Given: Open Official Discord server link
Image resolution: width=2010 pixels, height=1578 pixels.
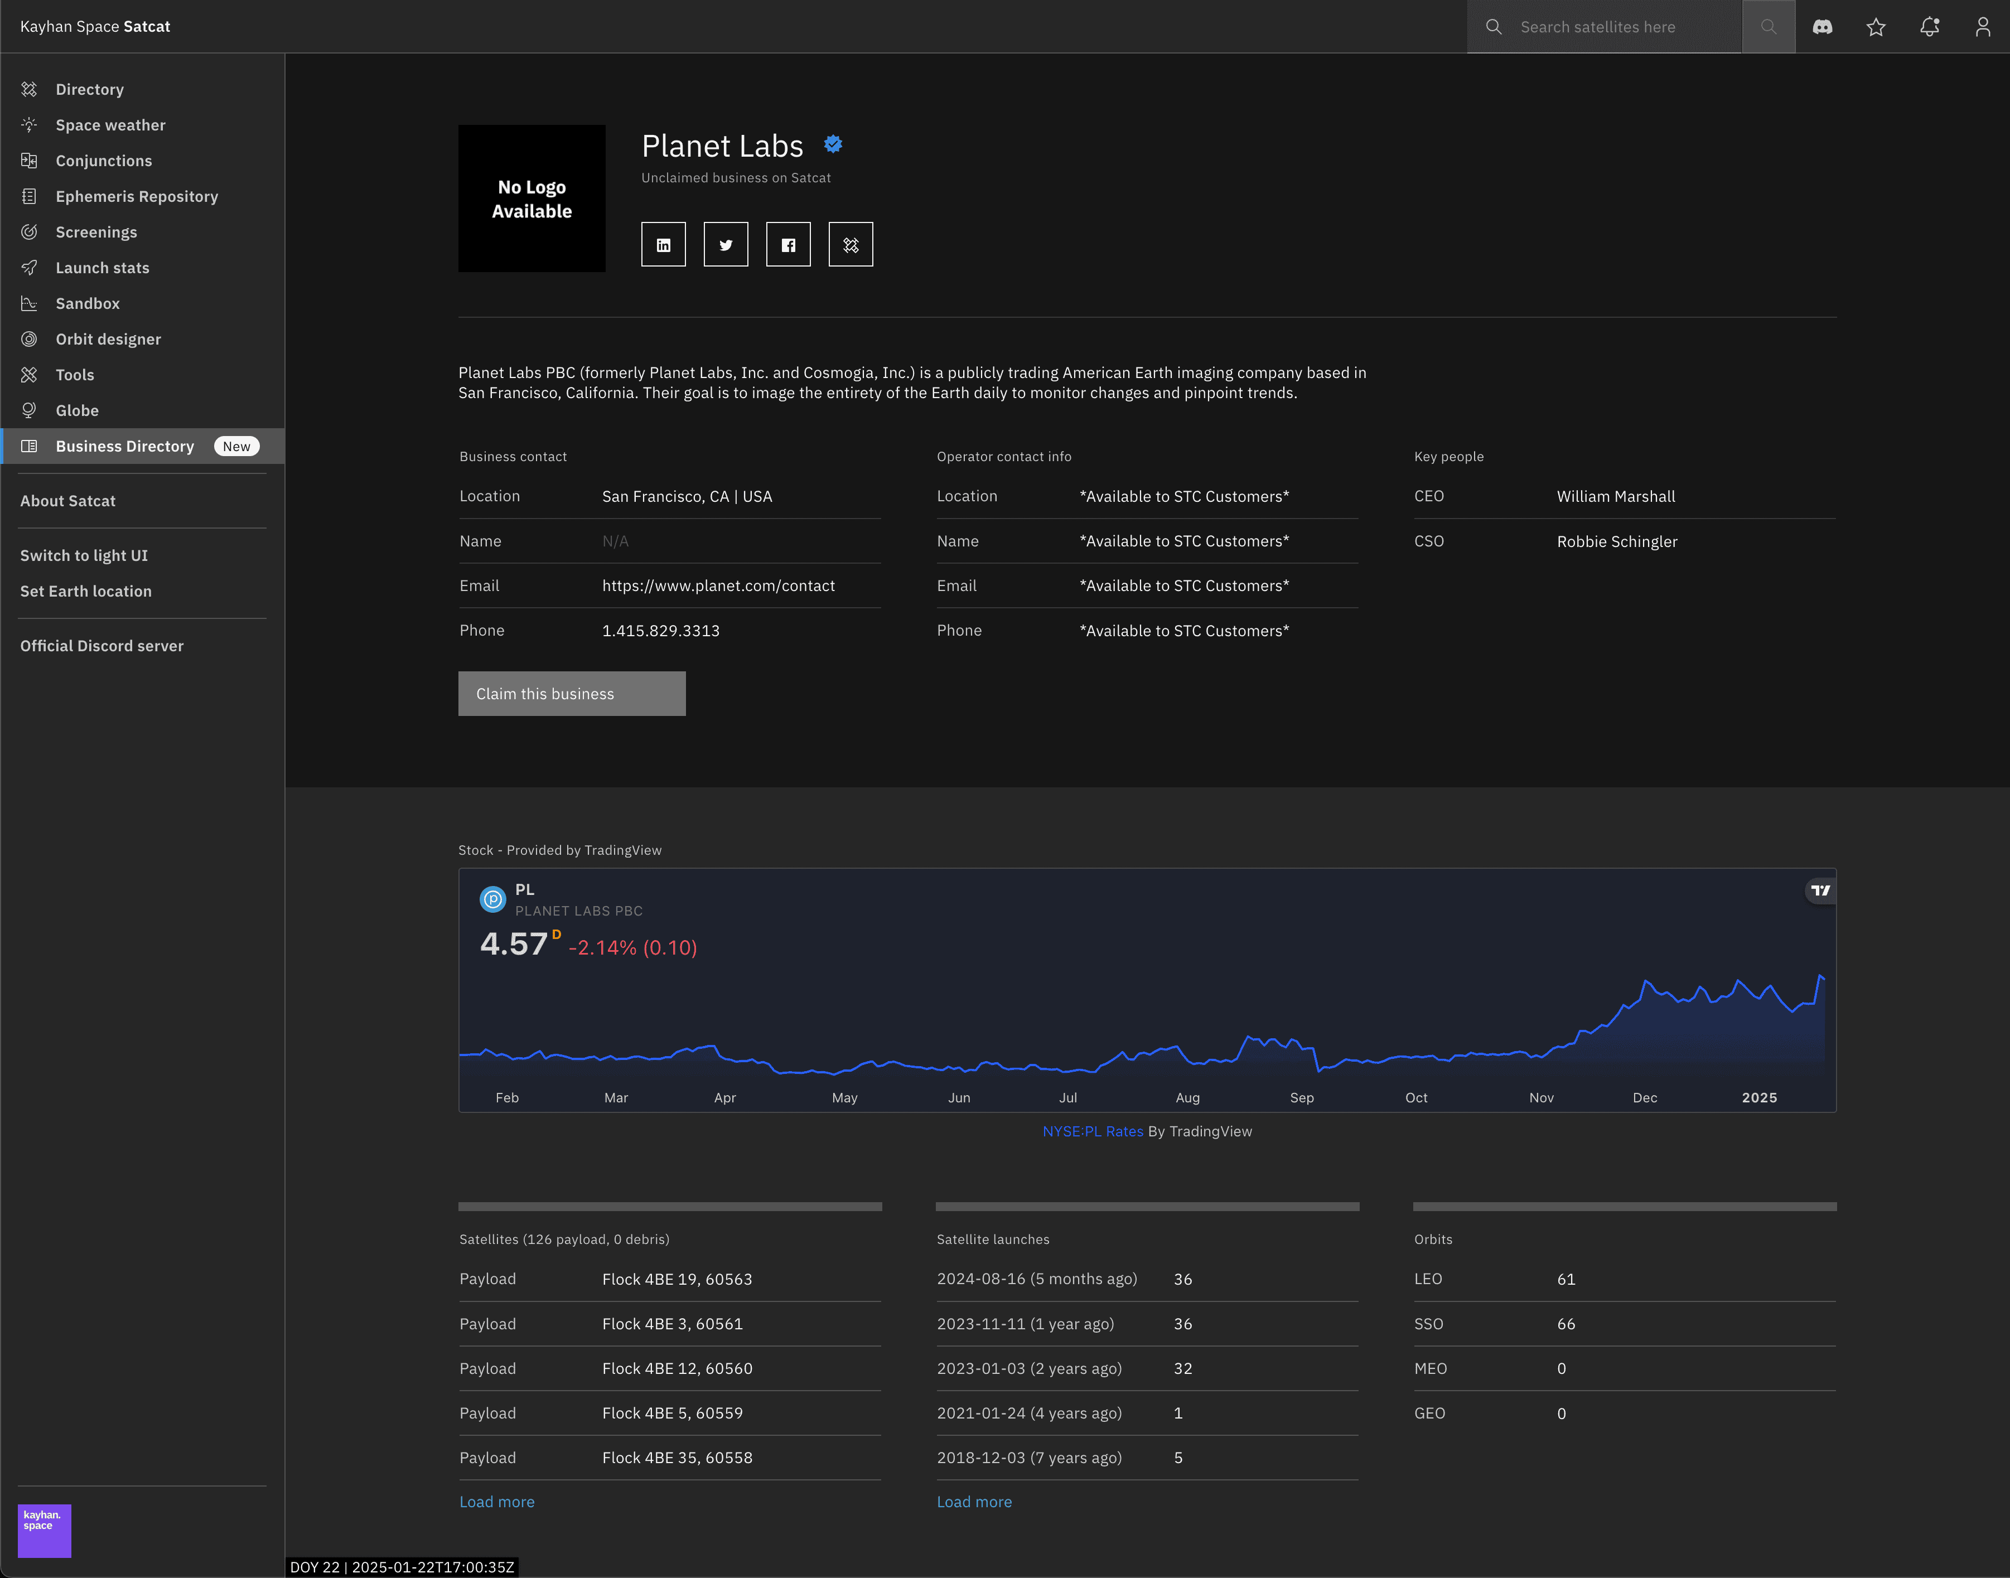Looking at the screenshot, I should 102,646.
